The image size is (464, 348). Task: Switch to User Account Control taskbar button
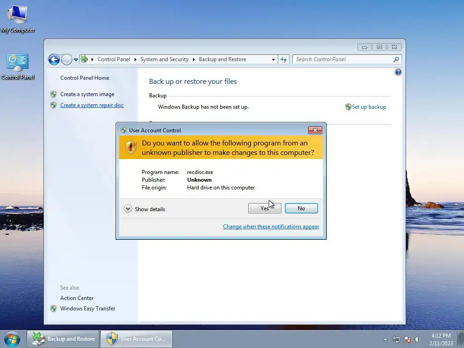tap(136, 339)
